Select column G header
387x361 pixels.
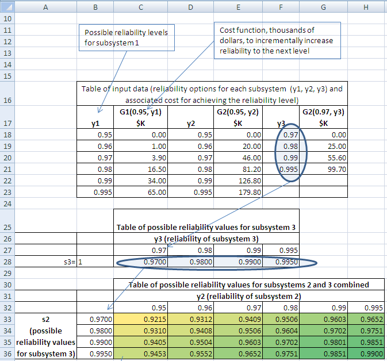323,7
